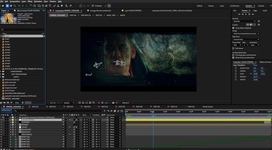272x150 pixels.
Task: Click the timeline playhead marker
Action: tap(153, 112)
